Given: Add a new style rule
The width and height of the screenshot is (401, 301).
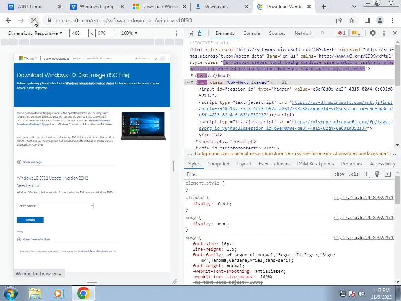Looking at the screenshot, I should pos(367,174).
